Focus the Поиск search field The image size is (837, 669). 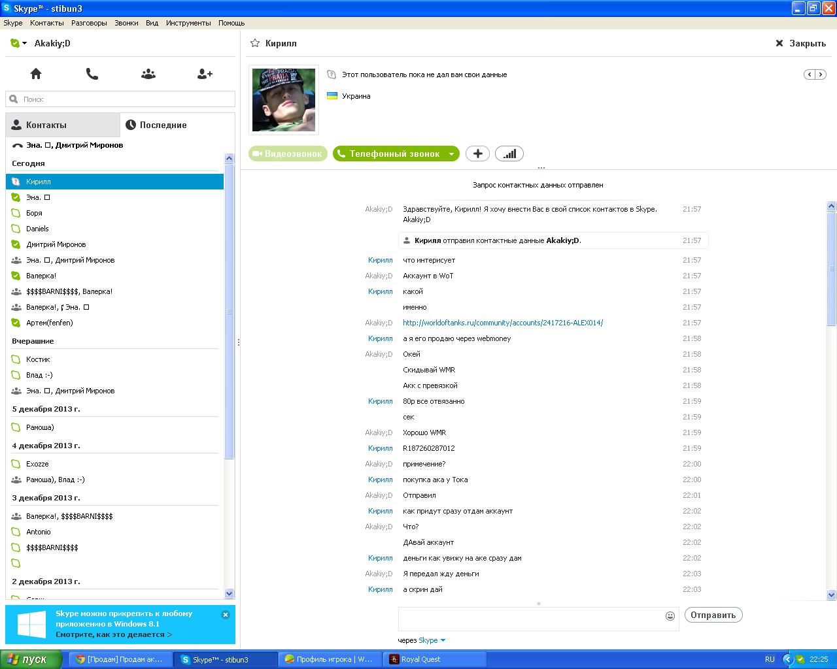pos(120,99)
